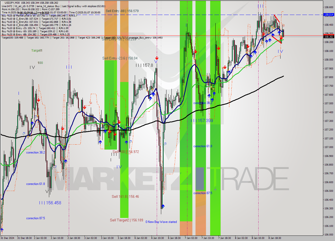Click the 'Buy %20 @ Entry -50: 155.189' line

(x=35, y=31)
